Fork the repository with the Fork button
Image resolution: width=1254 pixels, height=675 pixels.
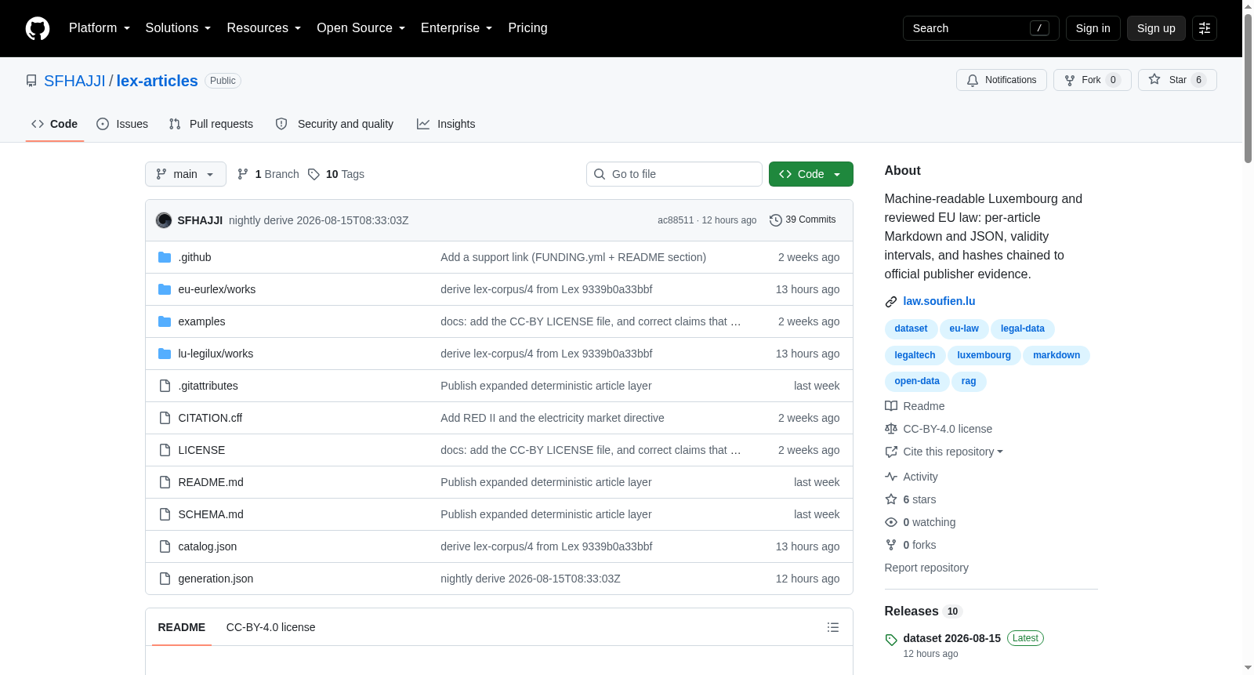(1093, 80)
